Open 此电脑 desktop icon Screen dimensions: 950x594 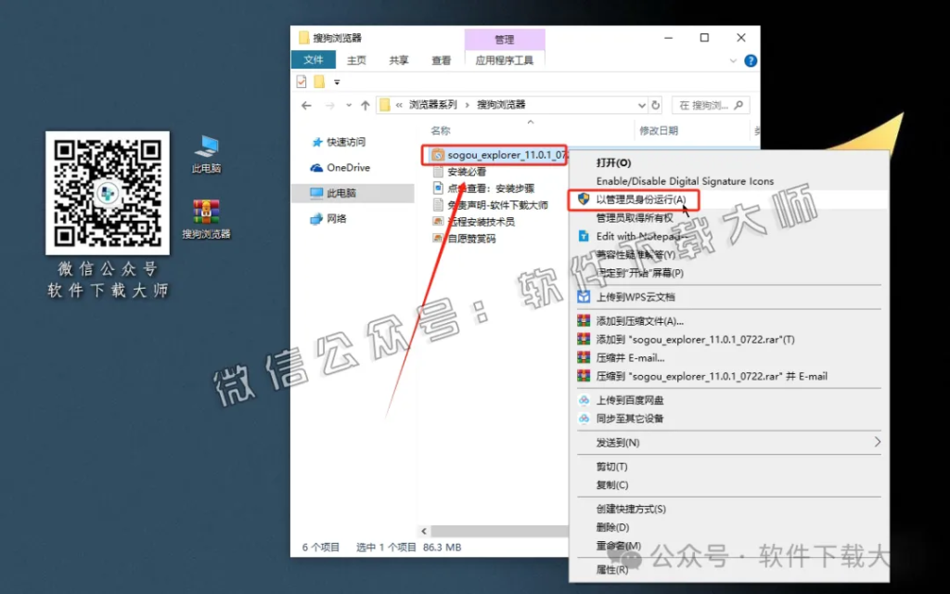point(205,144)
